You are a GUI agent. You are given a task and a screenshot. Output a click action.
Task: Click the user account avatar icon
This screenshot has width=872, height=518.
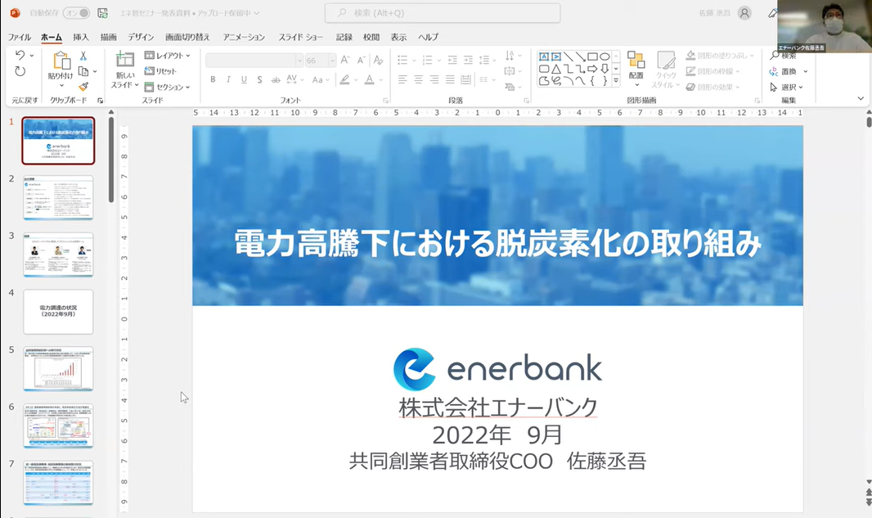pos(744,13)
